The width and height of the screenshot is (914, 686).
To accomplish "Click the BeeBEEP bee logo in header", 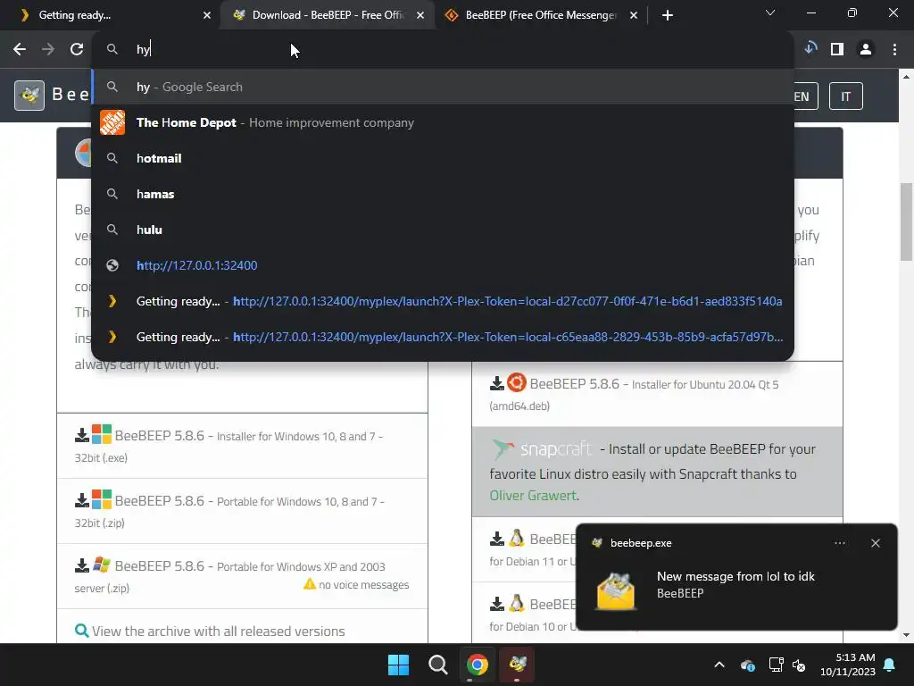I will pyautogui.click(x=29, y=95).
